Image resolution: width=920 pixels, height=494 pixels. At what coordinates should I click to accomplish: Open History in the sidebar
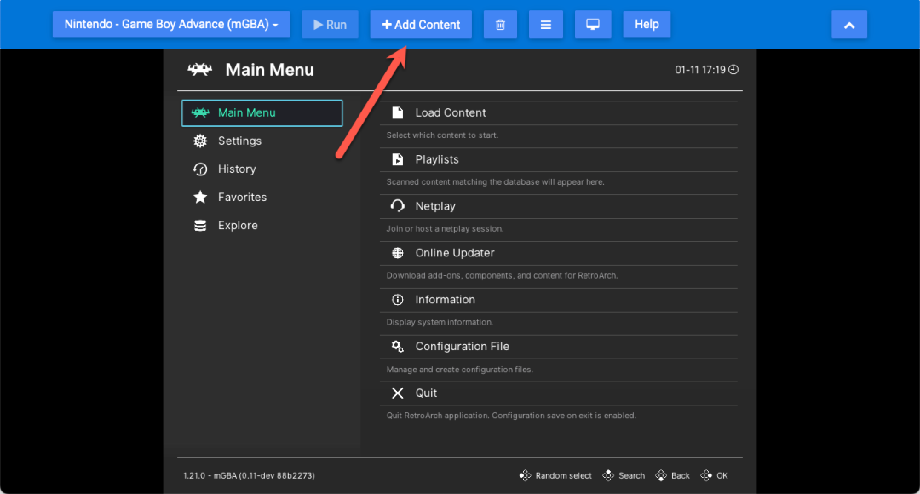click(237, 169)
